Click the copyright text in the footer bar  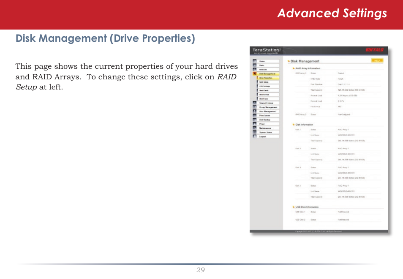pos(319,231)
